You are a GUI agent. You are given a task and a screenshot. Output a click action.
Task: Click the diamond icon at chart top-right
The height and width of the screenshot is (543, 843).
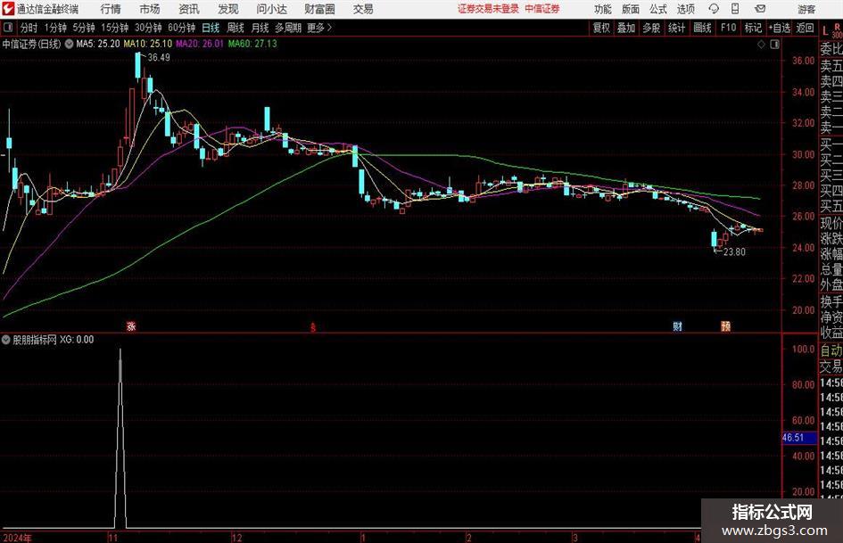761,45
